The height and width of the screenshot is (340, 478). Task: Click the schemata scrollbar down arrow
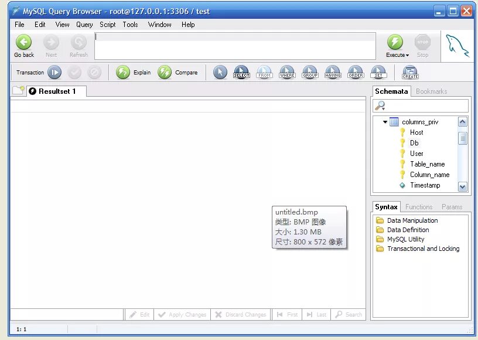click(462, 186)
